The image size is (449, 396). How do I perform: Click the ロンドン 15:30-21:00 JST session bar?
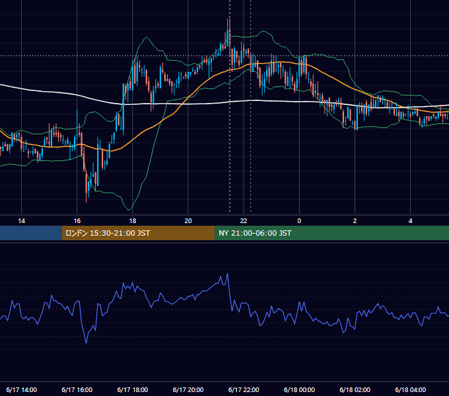138,233
